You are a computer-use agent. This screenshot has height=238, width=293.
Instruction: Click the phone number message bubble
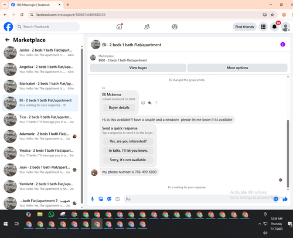point(129,172)
